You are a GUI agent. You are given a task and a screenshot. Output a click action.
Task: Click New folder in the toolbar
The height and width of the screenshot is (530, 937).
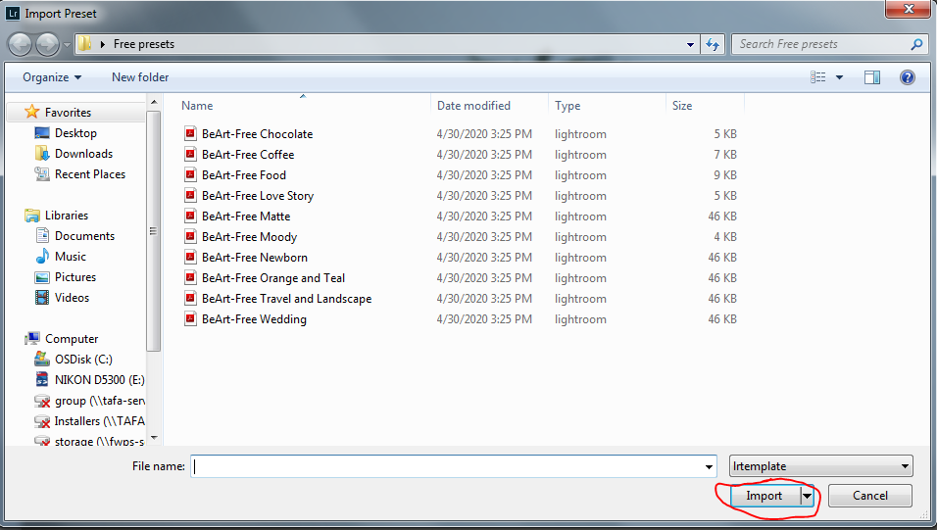(x=140, y=77)
